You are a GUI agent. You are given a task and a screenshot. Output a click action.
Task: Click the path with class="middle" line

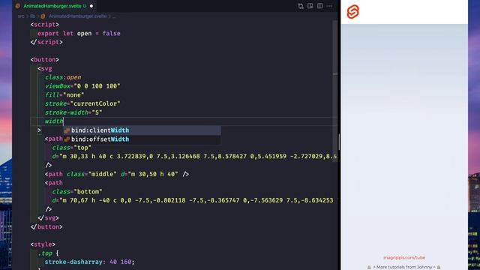pos(117,174)
